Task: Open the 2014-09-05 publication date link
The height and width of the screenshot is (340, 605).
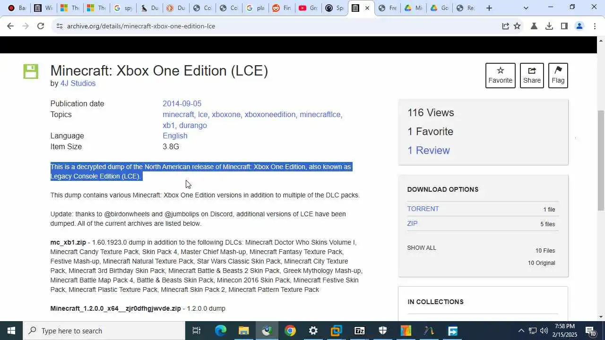Action: pos(182,103)
